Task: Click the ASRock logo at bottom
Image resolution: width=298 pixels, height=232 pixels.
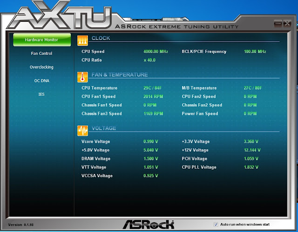Action: [149, 225]
